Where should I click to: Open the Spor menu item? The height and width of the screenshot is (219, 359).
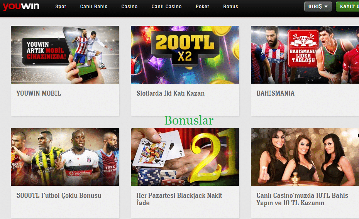pos(61,7)
